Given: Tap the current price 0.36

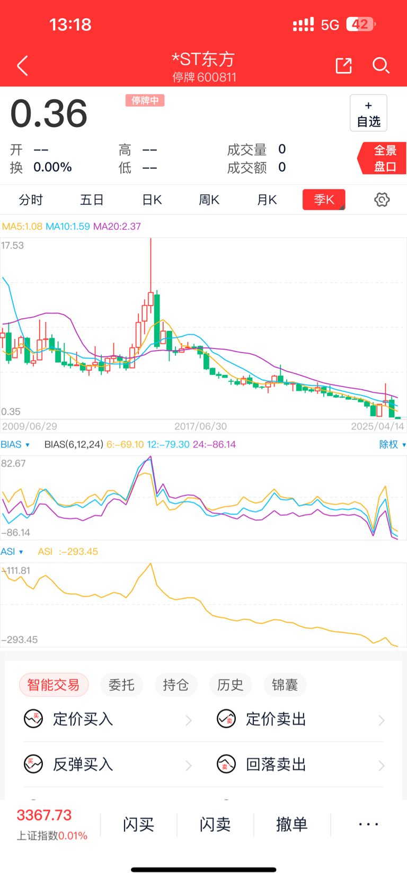Looking at the screenshot, I should 49,113.
